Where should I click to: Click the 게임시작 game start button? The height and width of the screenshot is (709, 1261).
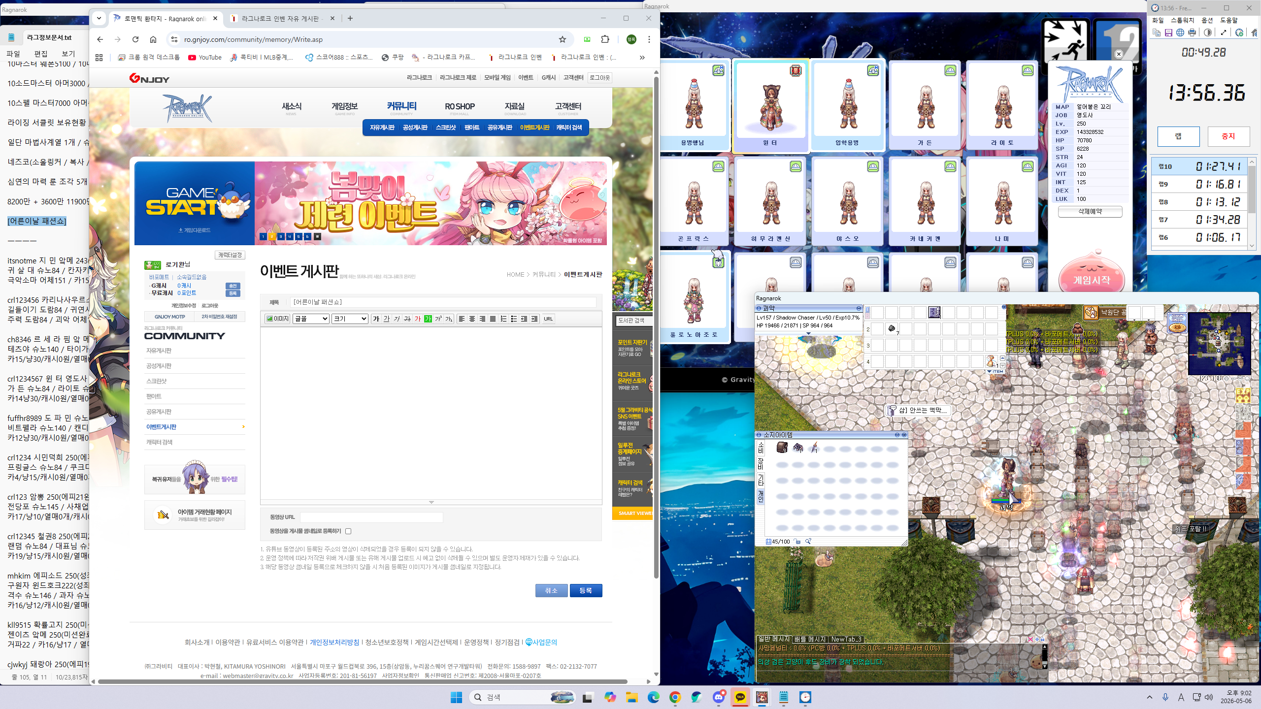1092,280
